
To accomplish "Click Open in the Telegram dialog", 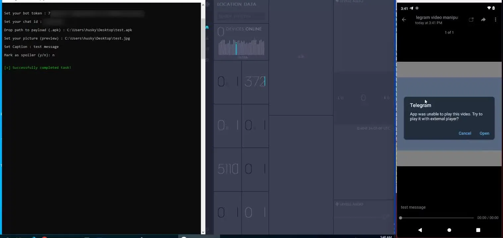I will click(x=484, y=134).
